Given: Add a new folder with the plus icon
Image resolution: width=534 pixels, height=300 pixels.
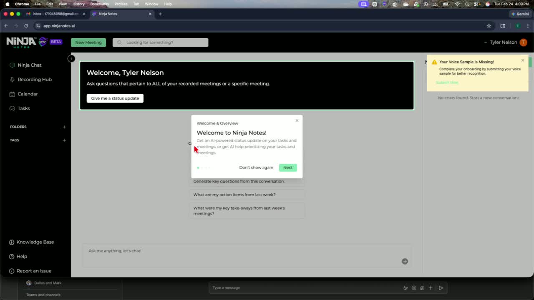Looking at the screenshot, I should [x=64, y=127].
